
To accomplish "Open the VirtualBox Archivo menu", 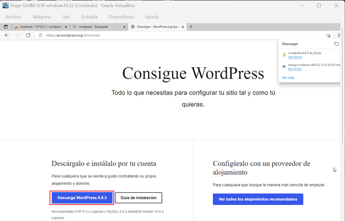I will (13, 17).
